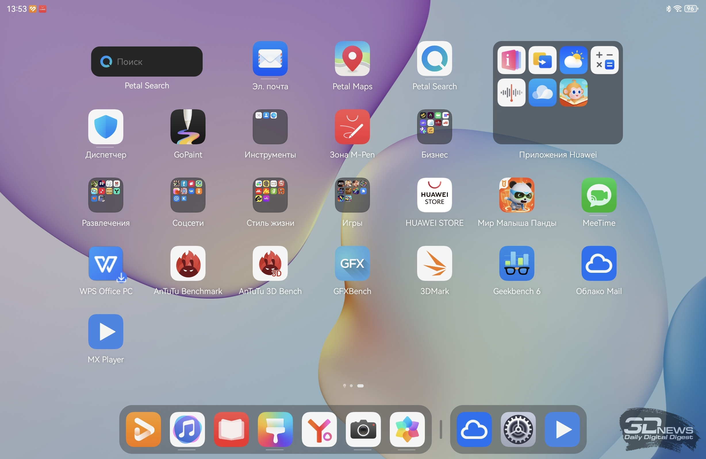Tap the red Huawei notification icon
Image resolution: width=706 pixels, height=459 pixels.
tap(43, 9)
